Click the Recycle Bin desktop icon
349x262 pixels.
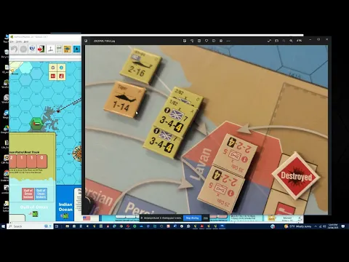[x=5, y=53]
